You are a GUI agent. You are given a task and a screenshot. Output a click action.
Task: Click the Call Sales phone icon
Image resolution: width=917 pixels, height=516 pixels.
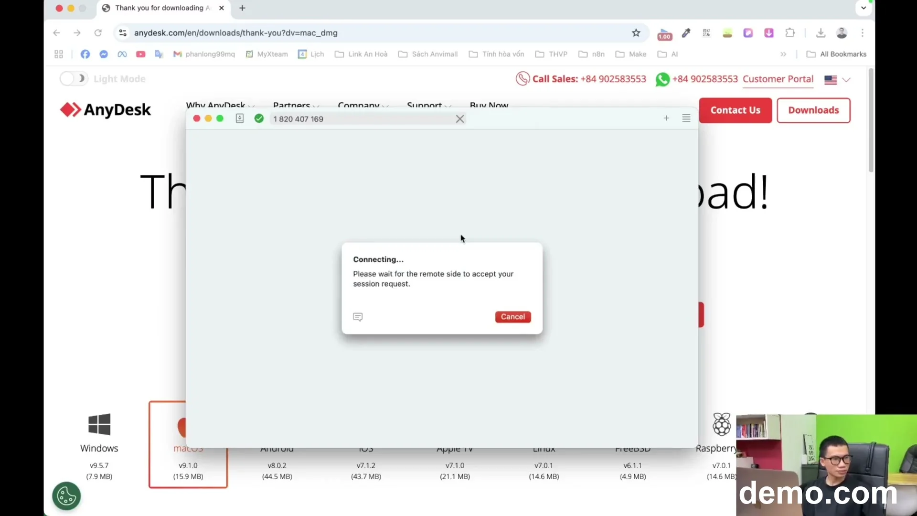(522, 79)
